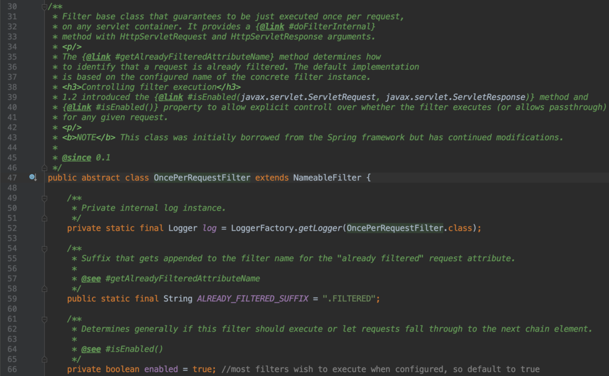Click OncePerRequestFilter inside the getLogger argument
The image size is (609, 376).
(x=395, y=228)
